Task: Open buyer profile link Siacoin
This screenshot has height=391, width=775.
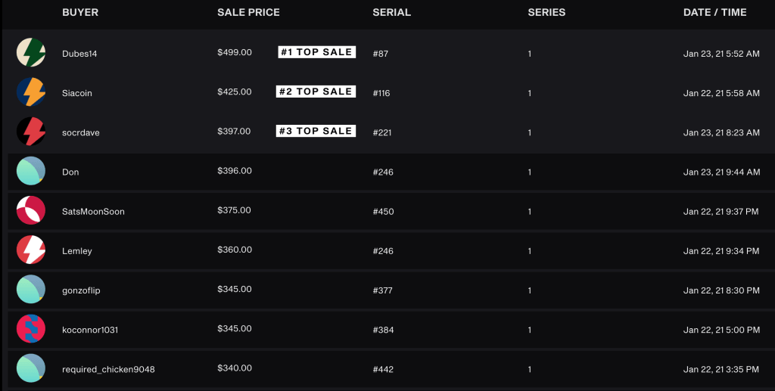Action: point(77,93)
